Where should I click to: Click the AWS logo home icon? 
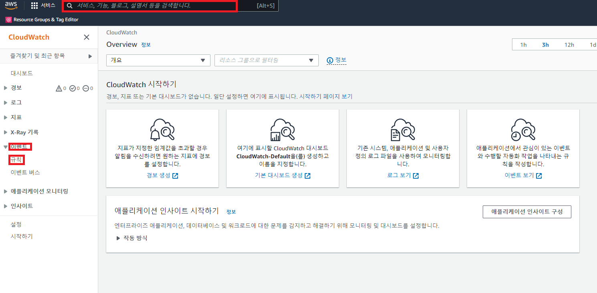(11, 6)
